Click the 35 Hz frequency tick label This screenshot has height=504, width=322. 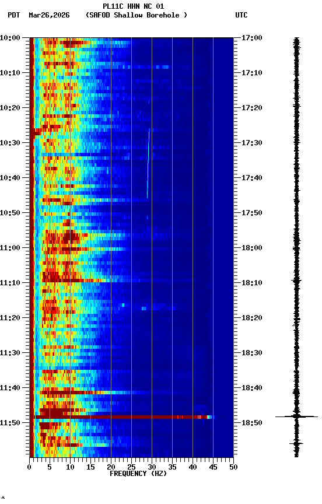[x=172, y=467]
